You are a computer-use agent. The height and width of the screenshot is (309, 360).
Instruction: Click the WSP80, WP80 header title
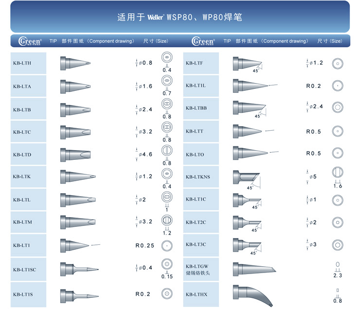point(204,17)
